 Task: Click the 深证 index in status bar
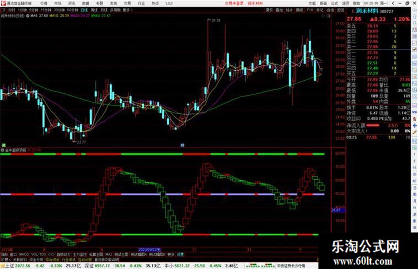(x=89, y=266)
